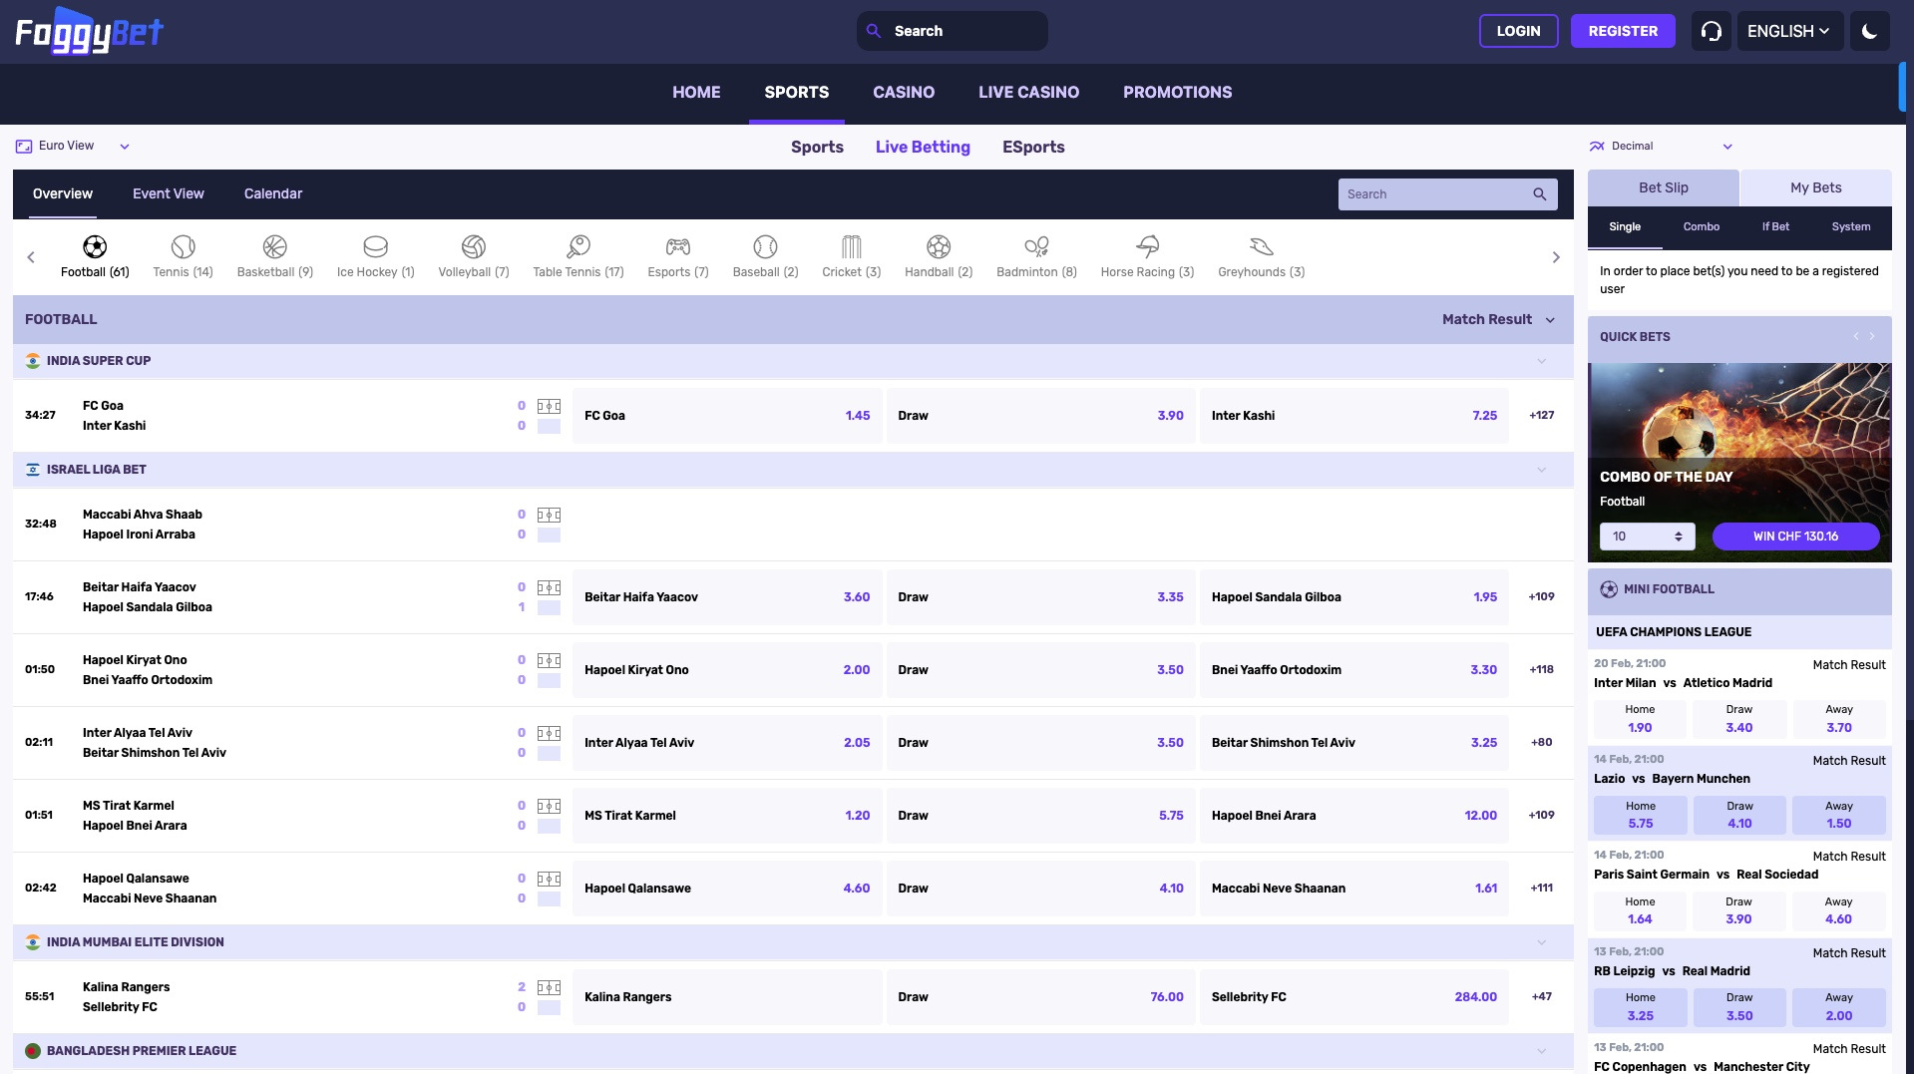The width and height of the screenshot is (1914, 1074).
Task: Open Horse Racing events
Action: (x=1146, y=247)
